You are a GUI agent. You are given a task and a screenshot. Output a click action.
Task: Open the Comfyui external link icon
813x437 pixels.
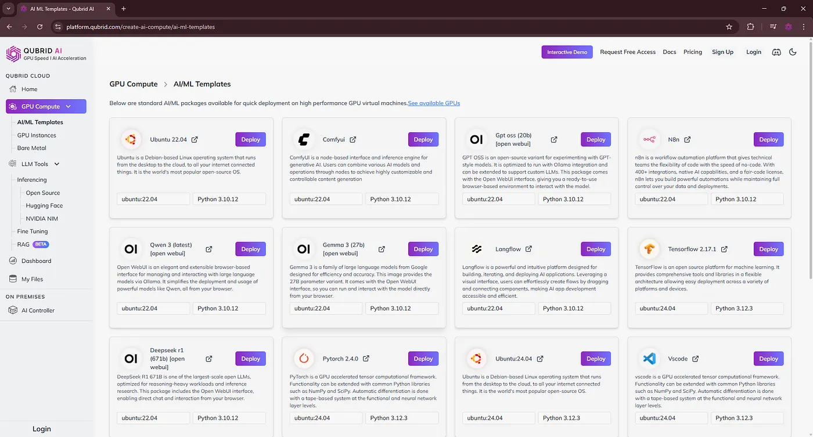(352, 140)
